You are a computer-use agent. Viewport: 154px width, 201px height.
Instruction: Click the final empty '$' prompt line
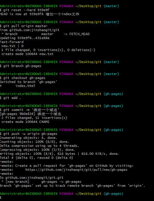(1, 198)
